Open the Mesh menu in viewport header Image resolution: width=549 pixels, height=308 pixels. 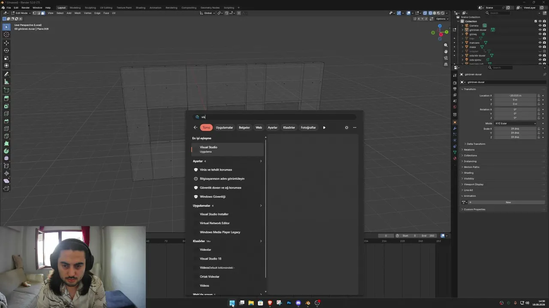click(x=78, y=13)
